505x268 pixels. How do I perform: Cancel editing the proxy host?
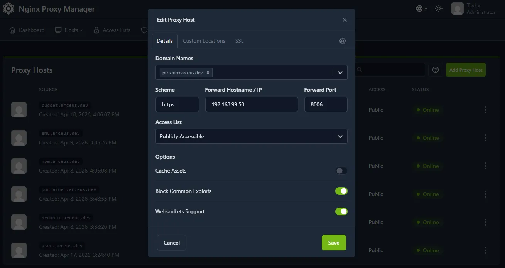171,243
